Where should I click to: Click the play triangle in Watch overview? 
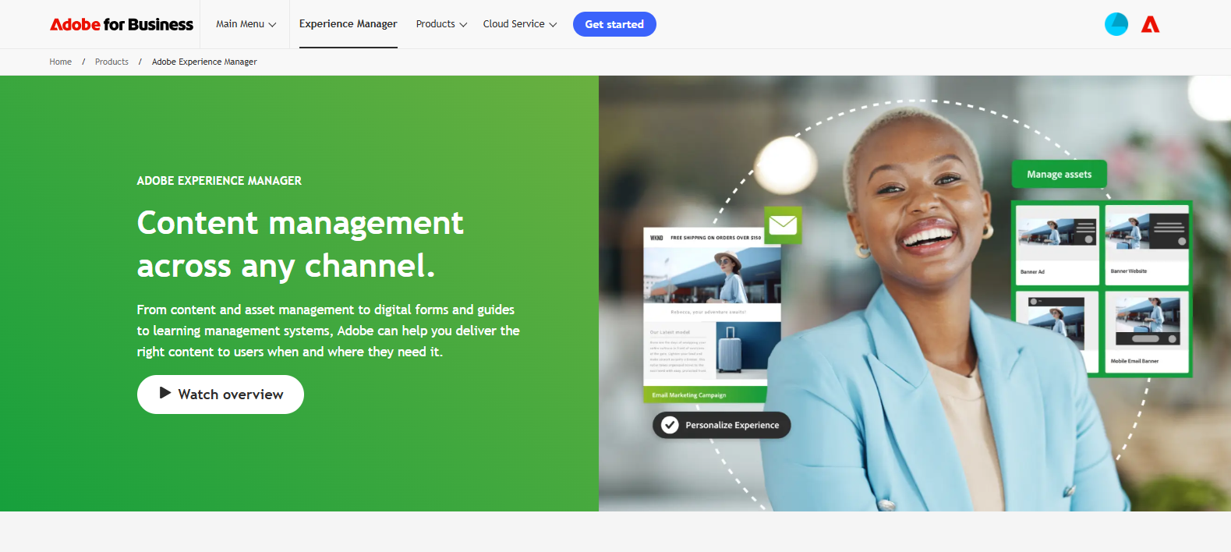click(x=165, y=394)
